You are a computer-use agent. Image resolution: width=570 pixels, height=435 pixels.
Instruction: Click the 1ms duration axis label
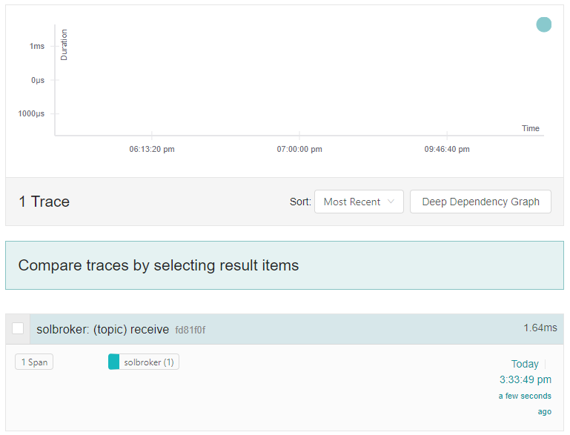coord(37,46)
